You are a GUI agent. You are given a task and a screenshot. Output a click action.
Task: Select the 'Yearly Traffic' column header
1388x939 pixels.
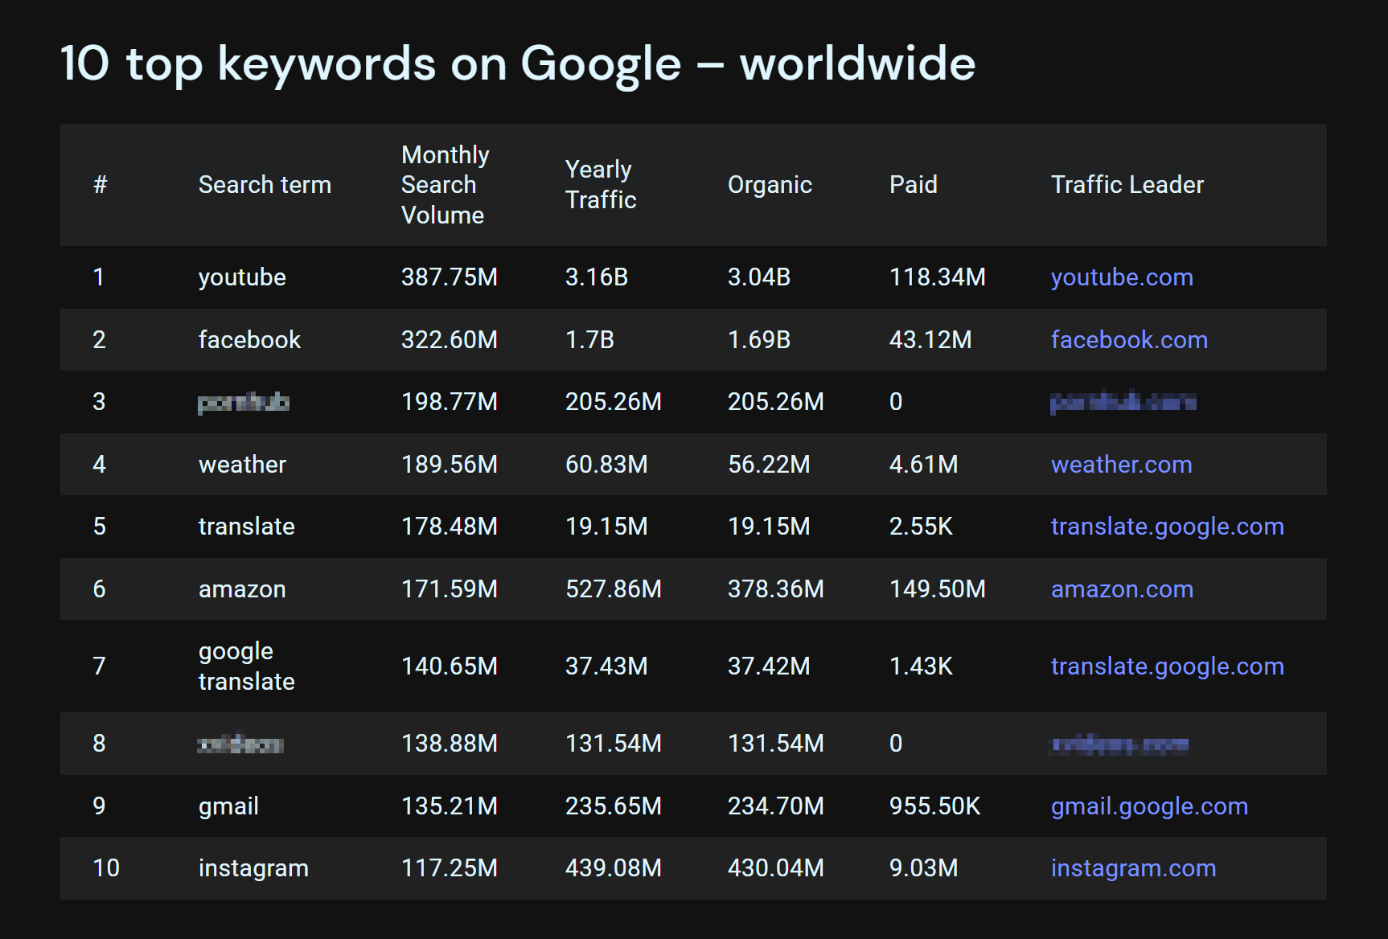coord(601,185)
